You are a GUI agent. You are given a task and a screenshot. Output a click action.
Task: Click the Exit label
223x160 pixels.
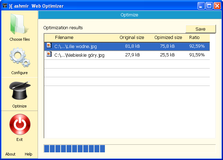[x=20, y=139]
